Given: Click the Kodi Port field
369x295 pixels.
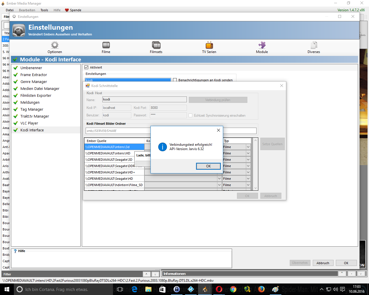Looking at the screenshot, I should [168, 108].
